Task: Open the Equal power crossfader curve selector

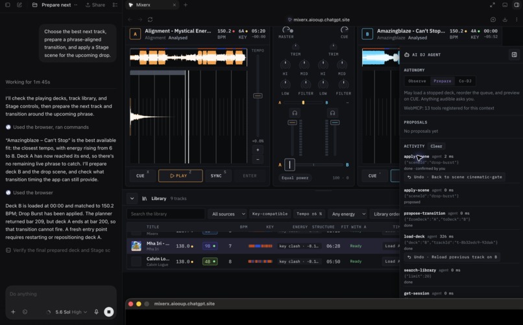Action: (295, 178)
